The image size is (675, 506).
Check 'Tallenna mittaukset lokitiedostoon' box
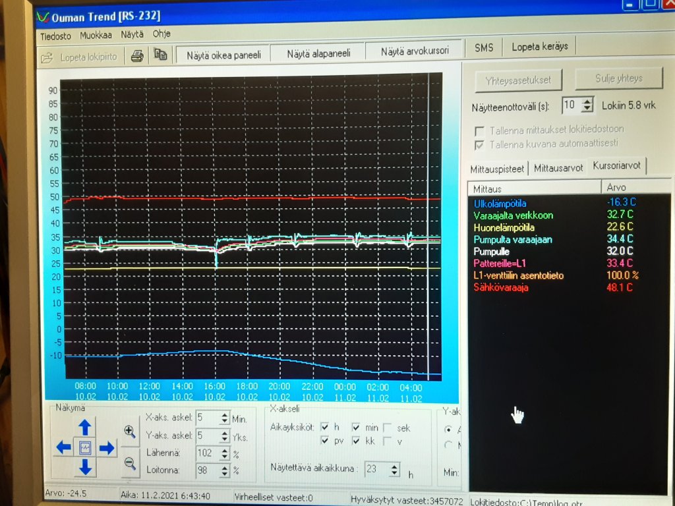[x=479, y=130]
